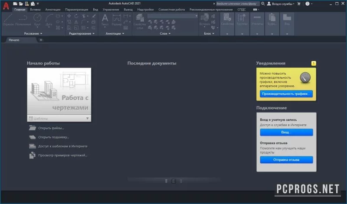
Task: Select the Mirror tool in Редактирование
Action: pos(76,22)
